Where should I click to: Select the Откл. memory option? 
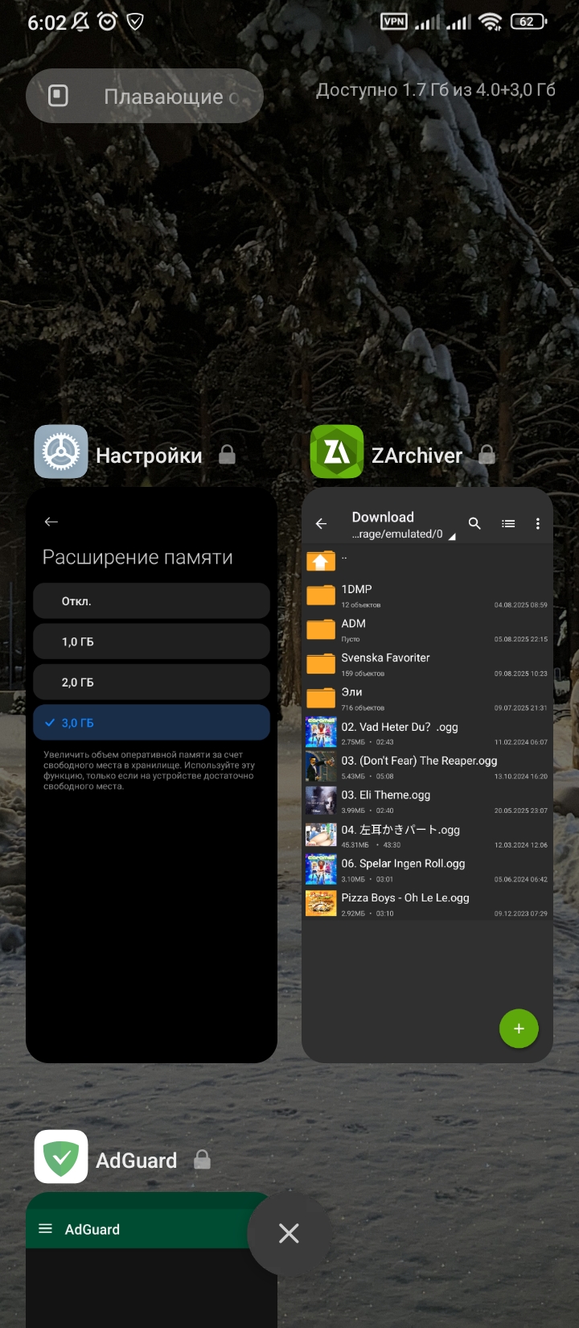(x=151, y=601)
